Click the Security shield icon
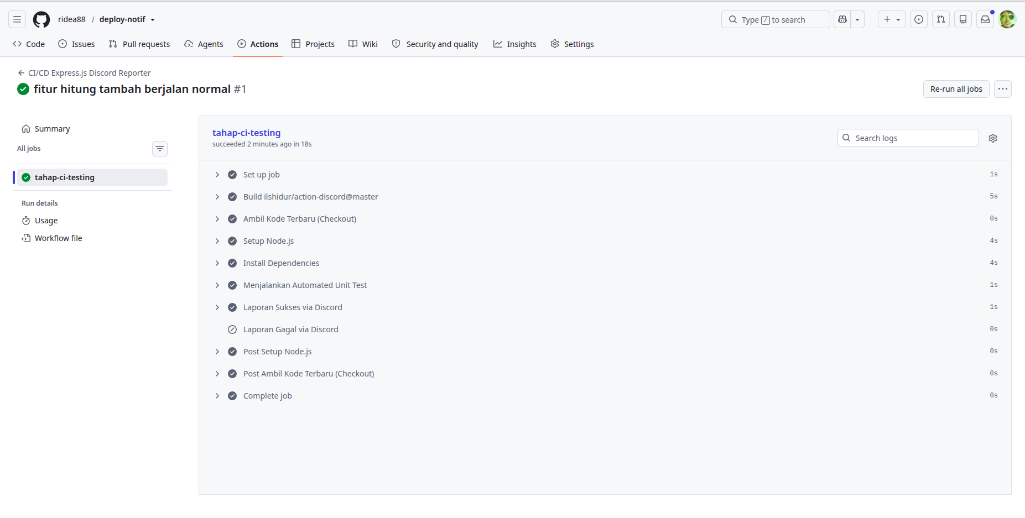The width and height of the screenshot is (1025, 518). point(396,44)
